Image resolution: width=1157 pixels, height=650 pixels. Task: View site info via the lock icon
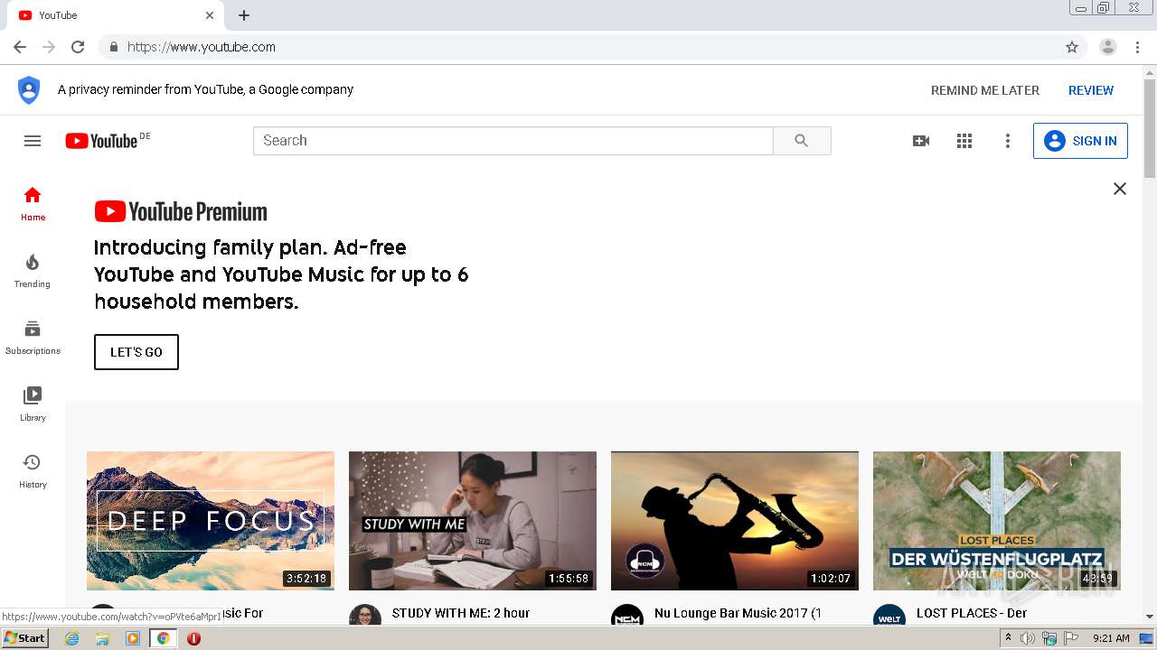(x=113, y=47)
